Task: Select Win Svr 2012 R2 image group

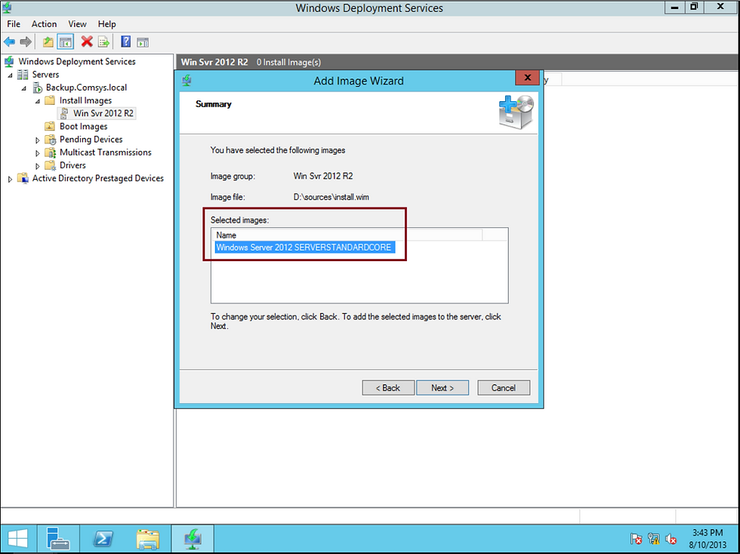Action: 103,113
